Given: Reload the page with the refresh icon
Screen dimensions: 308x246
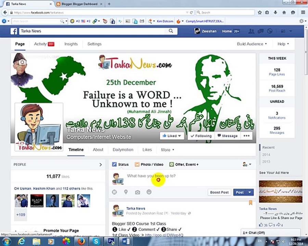Looking at the screenshot, I should (x=191, y=13).
